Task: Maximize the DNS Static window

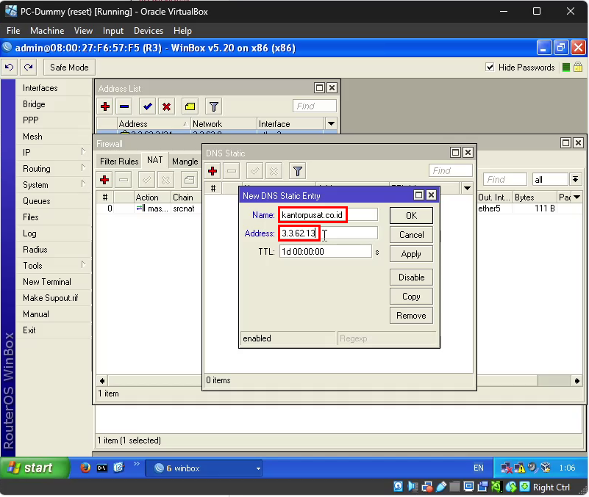Action: tap(455, 152)
